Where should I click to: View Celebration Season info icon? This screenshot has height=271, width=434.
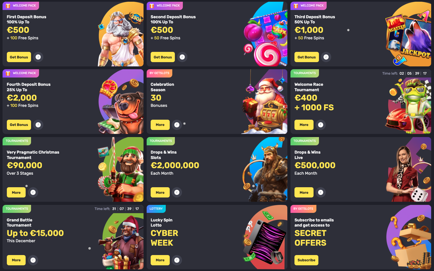click(177, 125)
